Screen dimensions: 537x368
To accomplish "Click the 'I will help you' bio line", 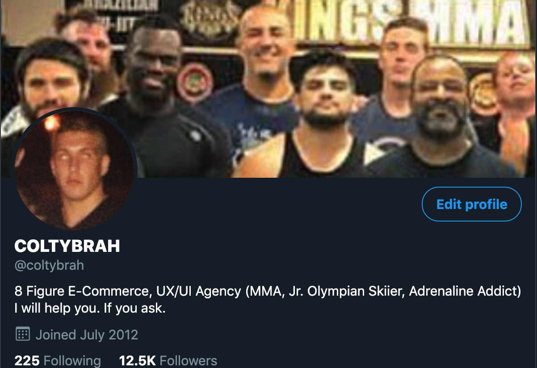I will 90,308.
